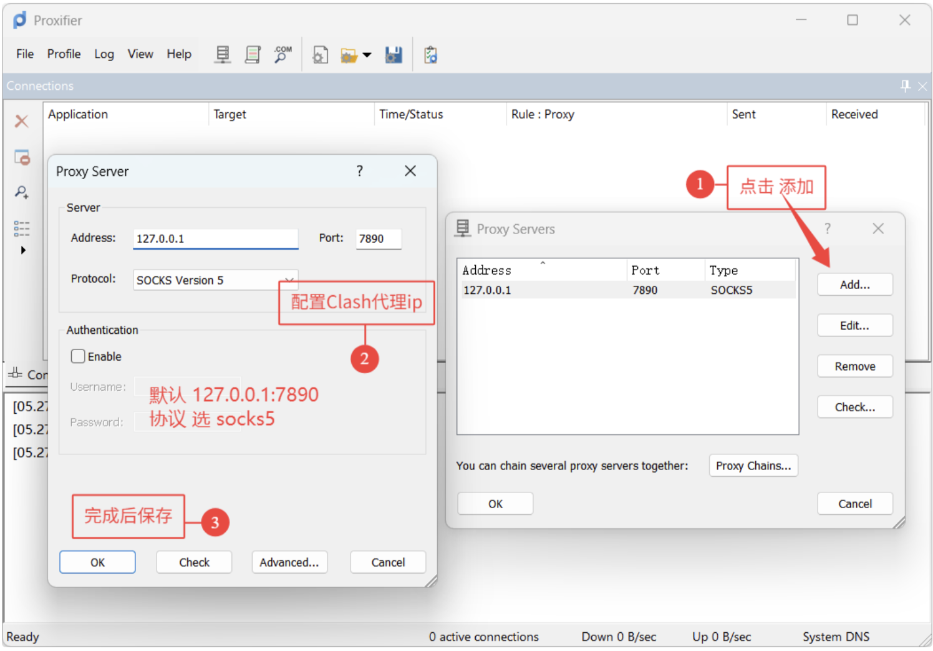933x651 pixels.
Task: Launch the Proxy Checker clipboard icon
Action: tap(430, 55)
